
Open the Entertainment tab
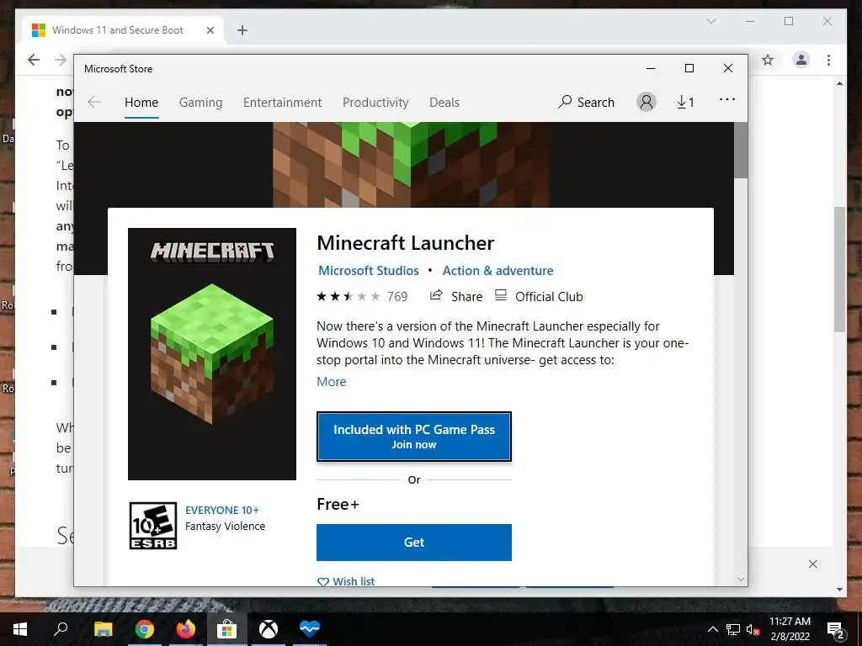click(x=283, y=102)
